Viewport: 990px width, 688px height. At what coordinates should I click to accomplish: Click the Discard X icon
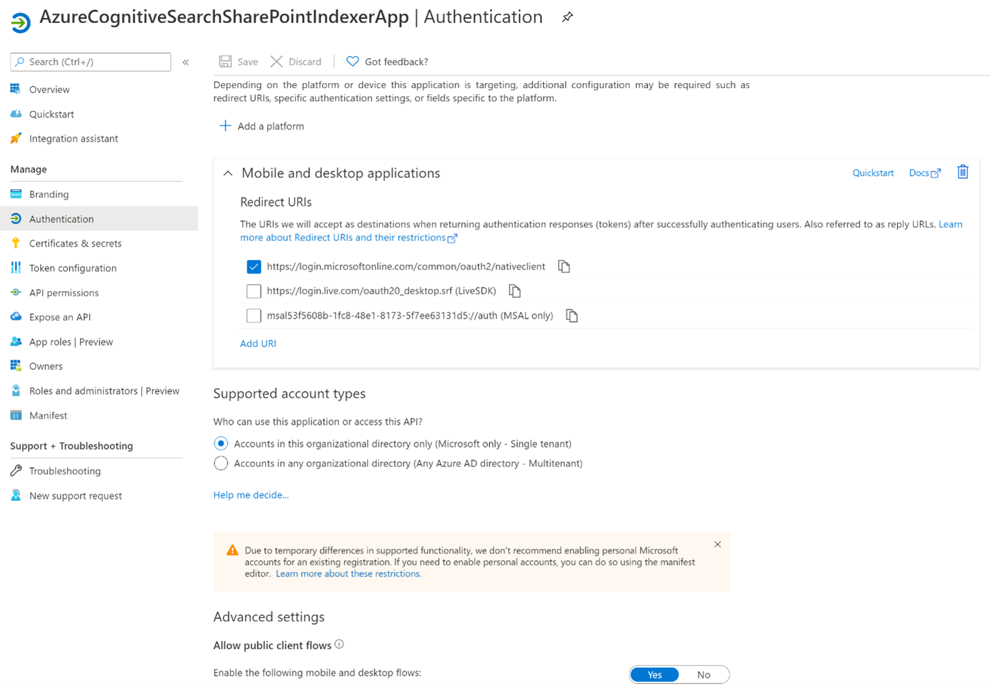pyautogui.click(x=276, y=62)
